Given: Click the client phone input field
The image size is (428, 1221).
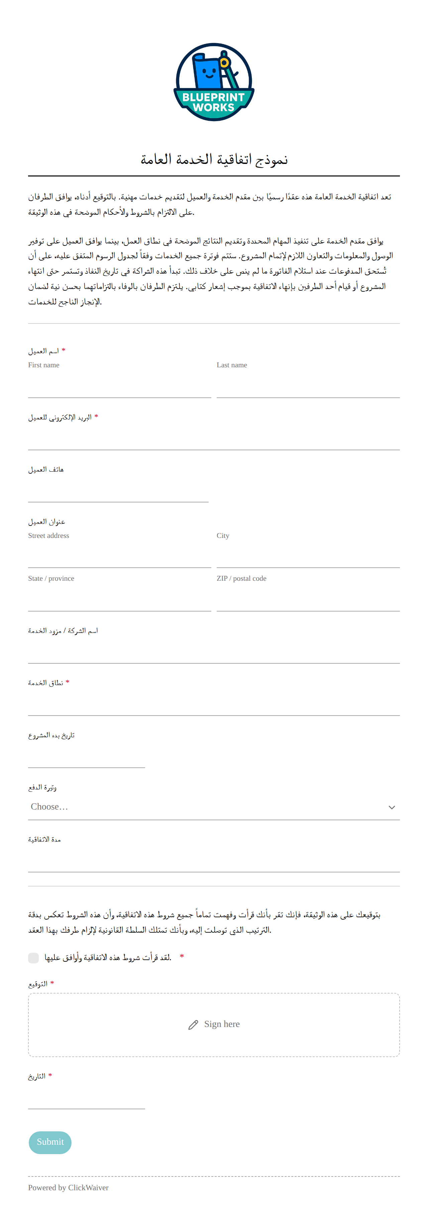Looking at the screenshot, I should [x=118, y=490].
